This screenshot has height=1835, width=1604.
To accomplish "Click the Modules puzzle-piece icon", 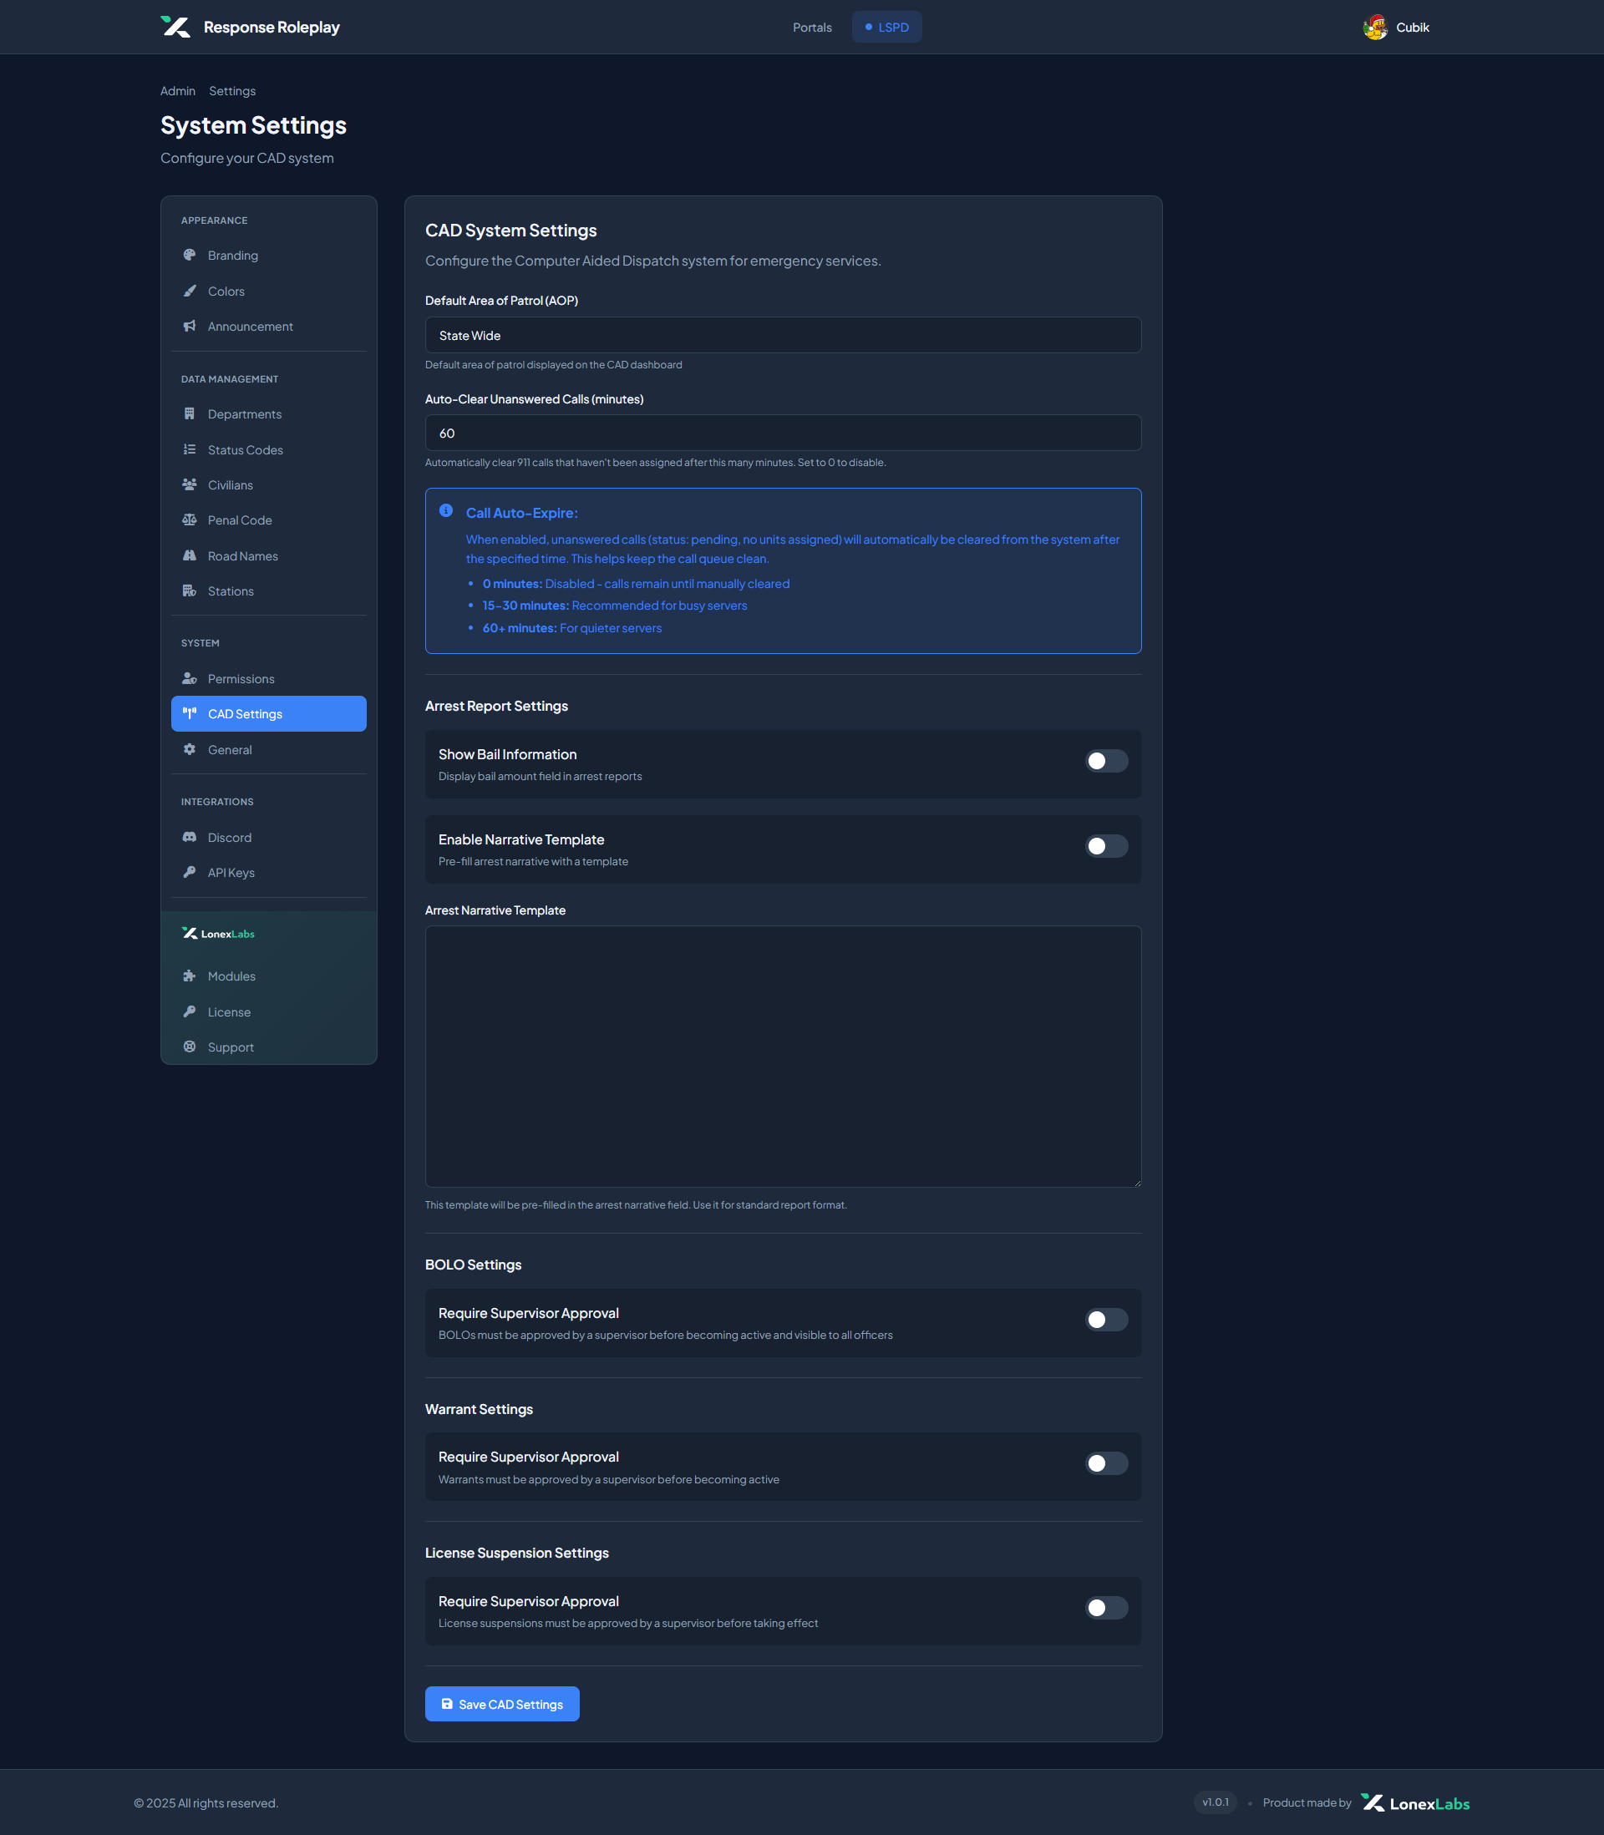I will pos(189,976).
